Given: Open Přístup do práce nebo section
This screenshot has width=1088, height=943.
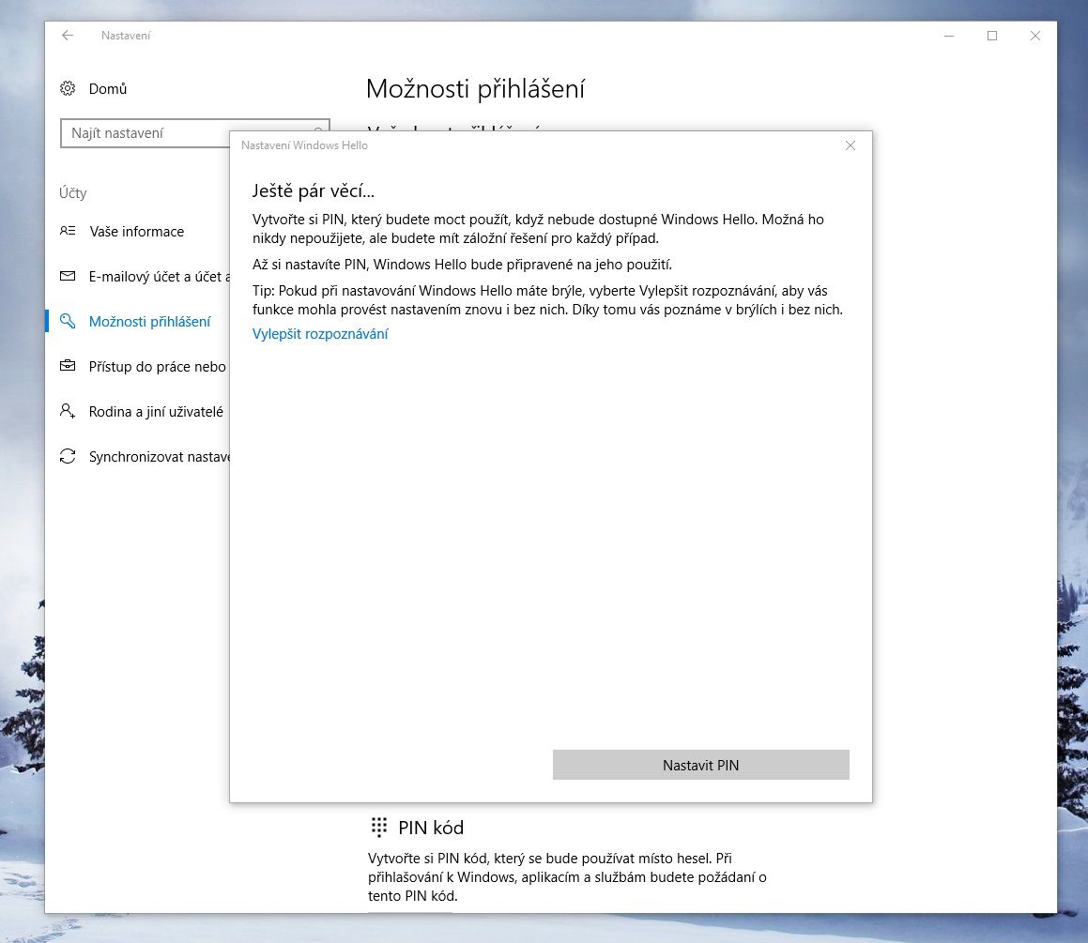Looking at the screenshot, I should pos(158,367).
